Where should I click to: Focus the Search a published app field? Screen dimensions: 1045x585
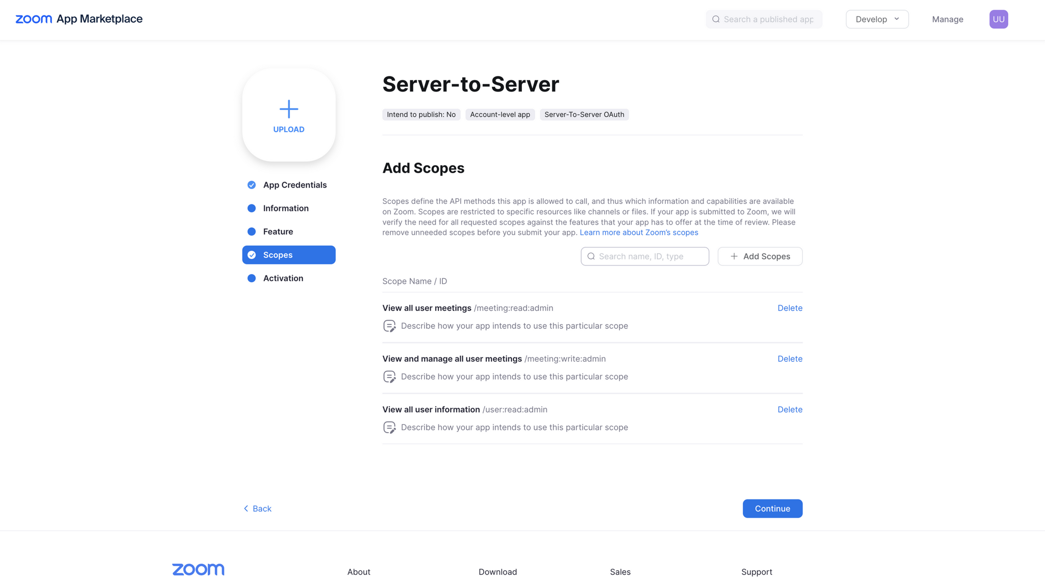coord(764,19)
